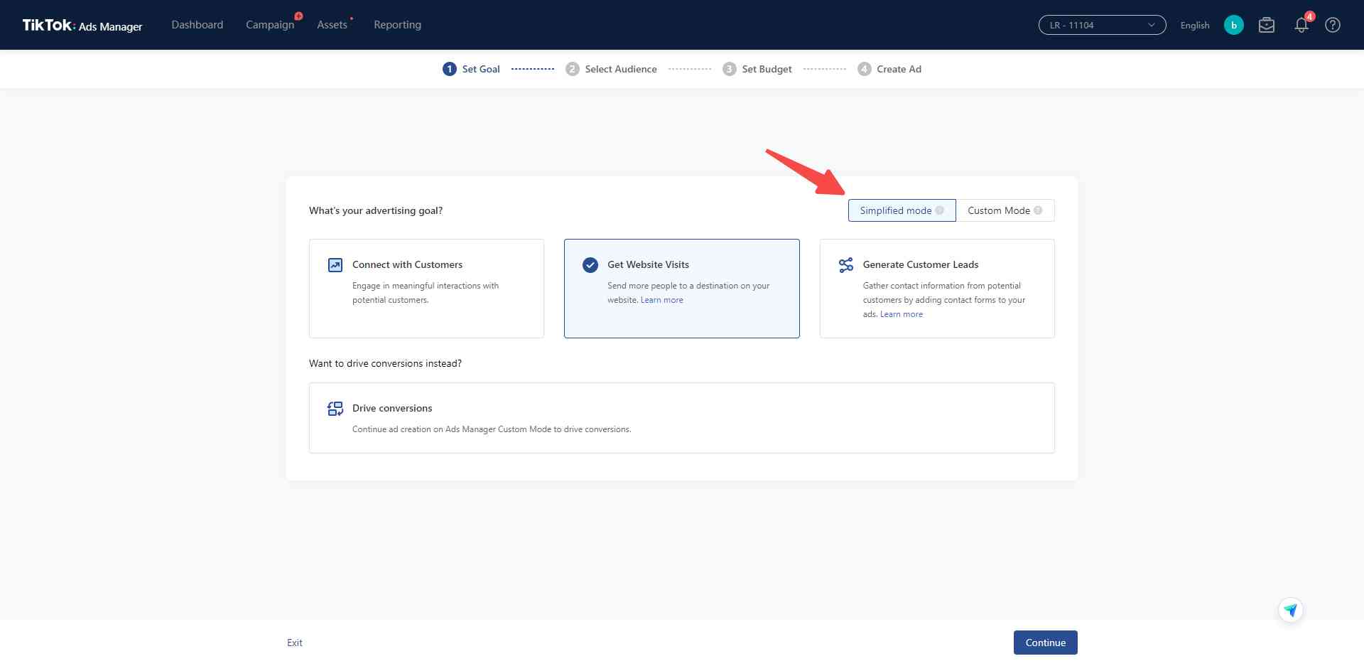This screenshot has width=1364, height=666.
Task: Click step 4 number circle
Action: pos(864,69)
